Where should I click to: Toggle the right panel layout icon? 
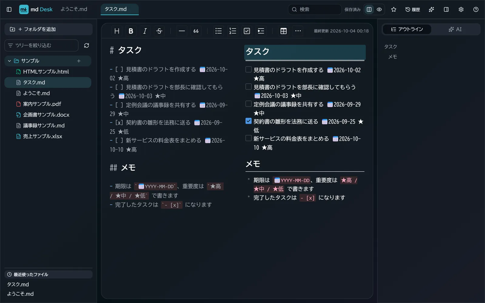(x=446, y=9)
